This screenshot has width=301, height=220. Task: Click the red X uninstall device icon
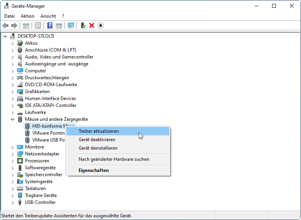tap(92, 25)
